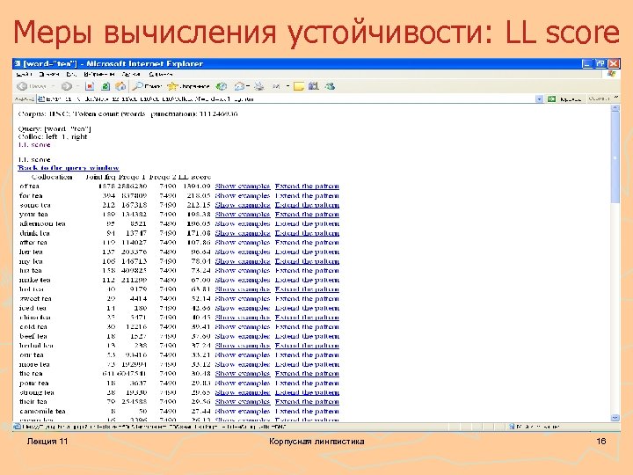Click the purple 'LL score' text under Colloc

(34, 144)
